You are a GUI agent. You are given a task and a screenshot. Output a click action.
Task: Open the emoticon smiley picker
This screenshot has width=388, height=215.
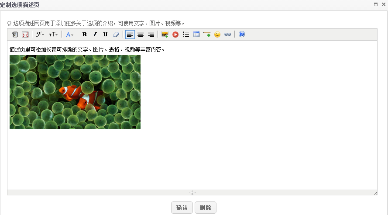click(x=217, y=35)
